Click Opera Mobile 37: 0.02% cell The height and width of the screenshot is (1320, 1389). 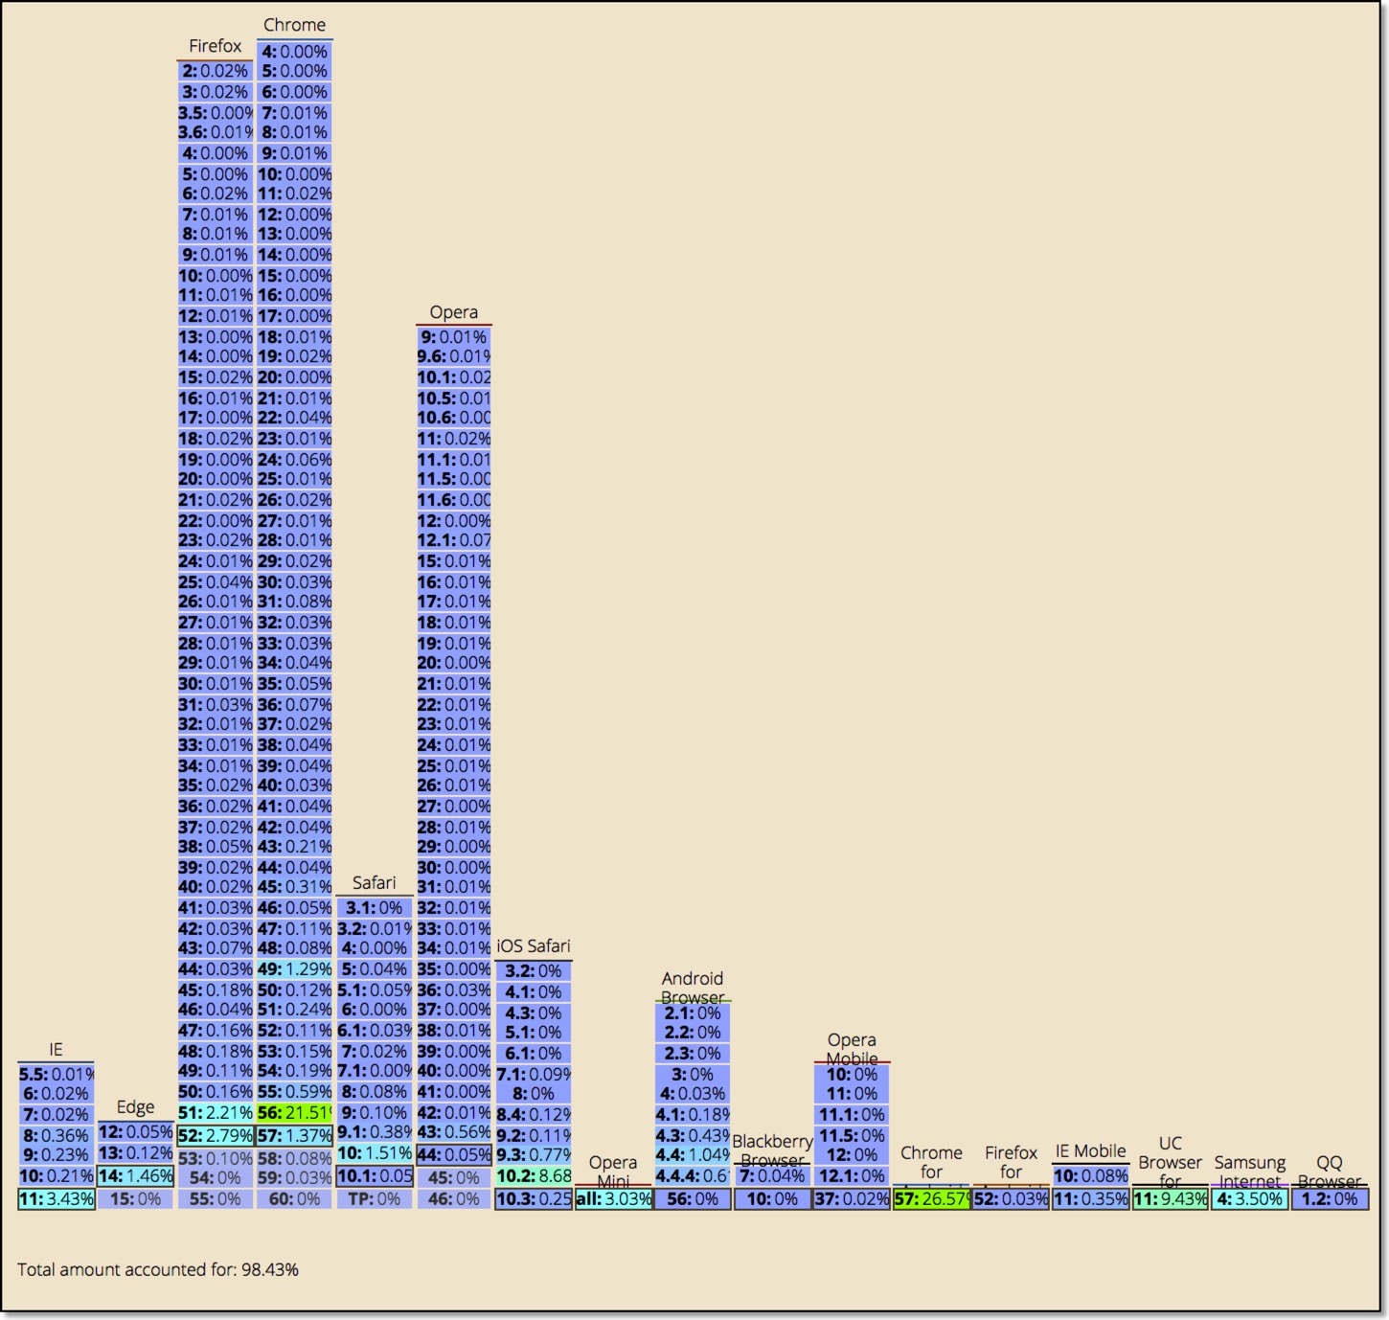852,1198
